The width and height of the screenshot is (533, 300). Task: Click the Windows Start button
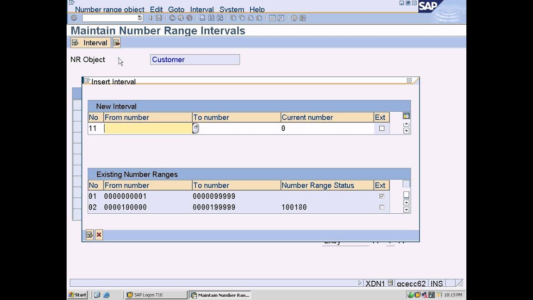pos(78,295)
